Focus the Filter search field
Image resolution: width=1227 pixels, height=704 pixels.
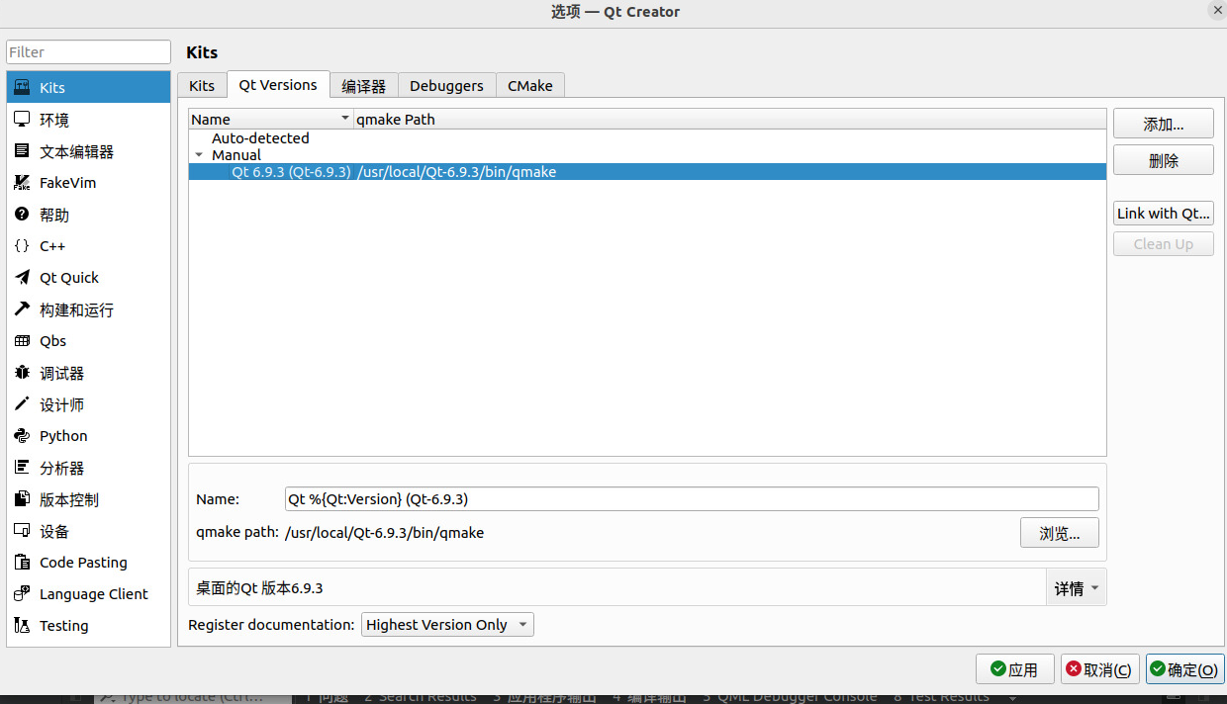[x=89, y=51]
